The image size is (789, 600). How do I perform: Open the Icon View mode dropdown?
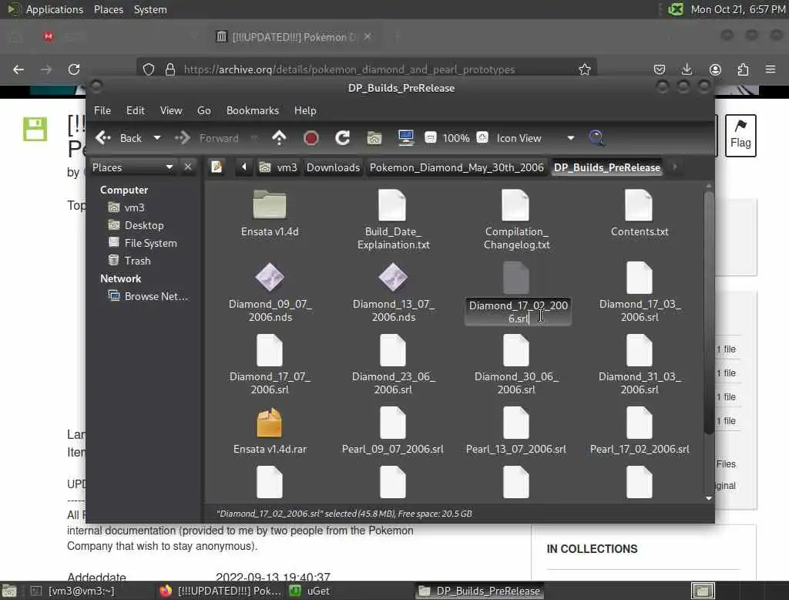[x=536, y=138]
